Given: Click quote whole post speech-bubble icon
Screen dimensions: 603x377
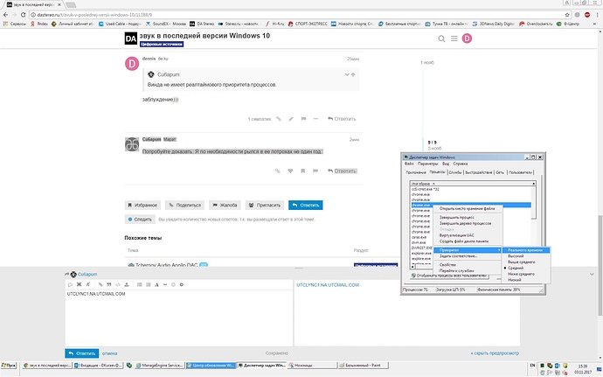Looking at the screenshot, I should coord(70,284).
